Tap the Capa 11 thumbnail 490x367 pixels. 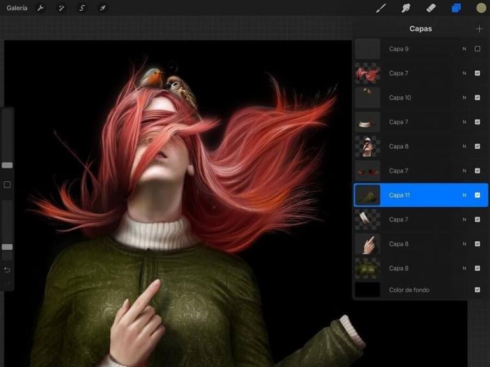point(367,195)
